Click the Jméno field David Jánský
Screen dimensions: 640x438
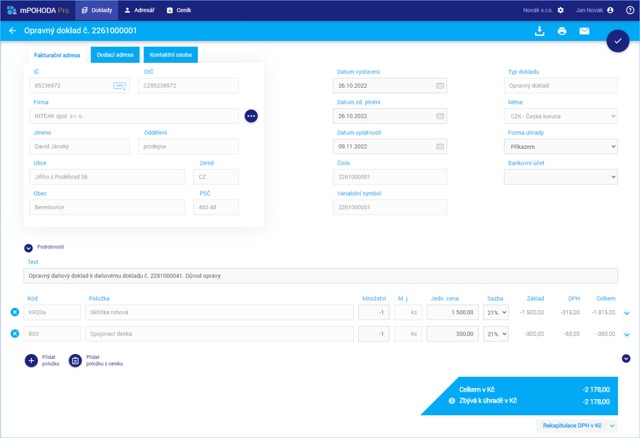tap(80, 147)
